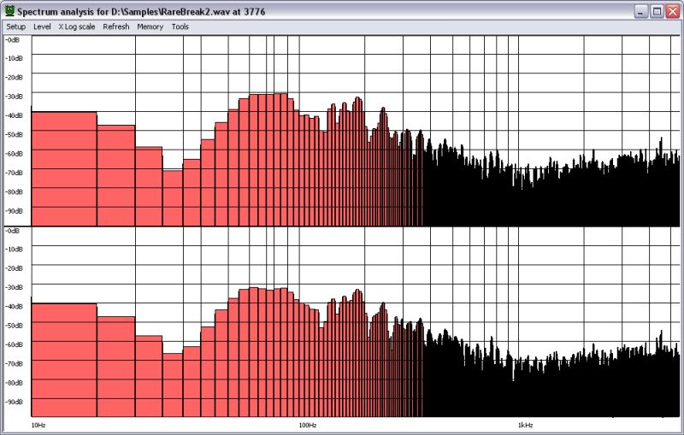The image size is (684, 435).
Task: Click the 100Hz label on frequency axis
Action: click(x=307, y=425)
